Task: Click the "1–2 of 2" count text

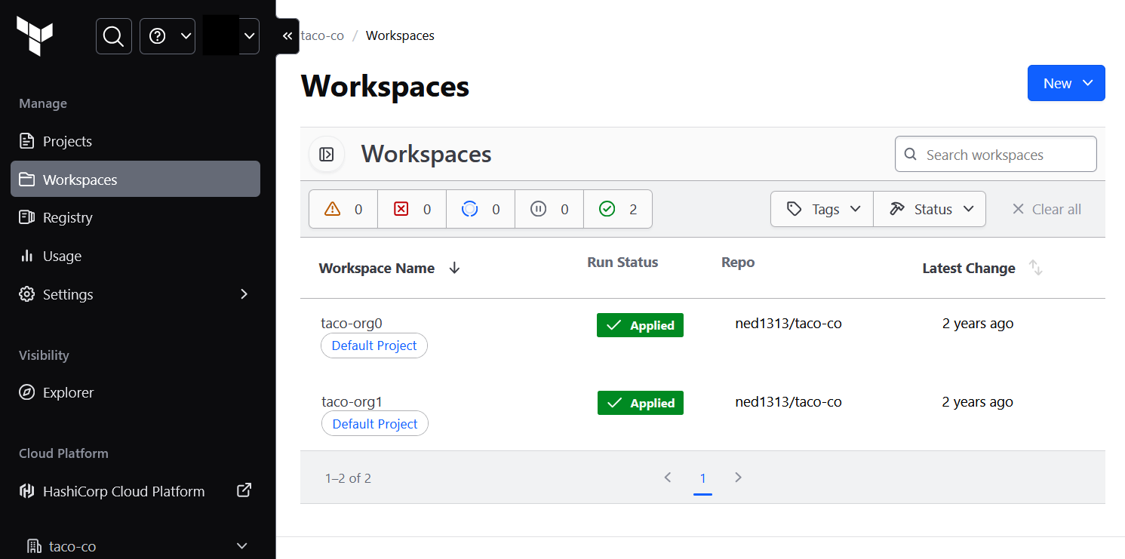Action: (x=348, y=478)
